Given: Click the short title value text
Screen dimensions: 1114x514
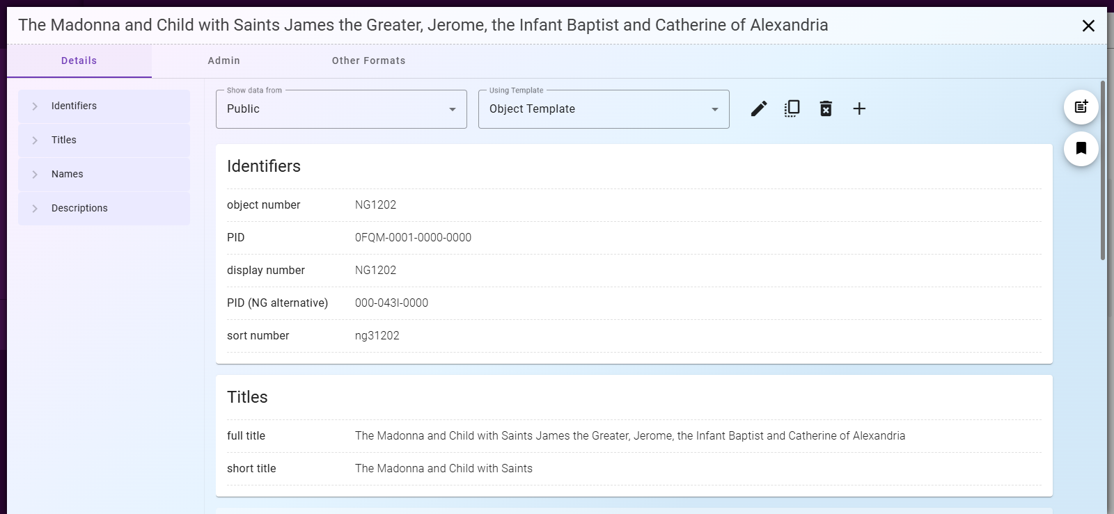Looking at the screenshot, I should 444,469.
